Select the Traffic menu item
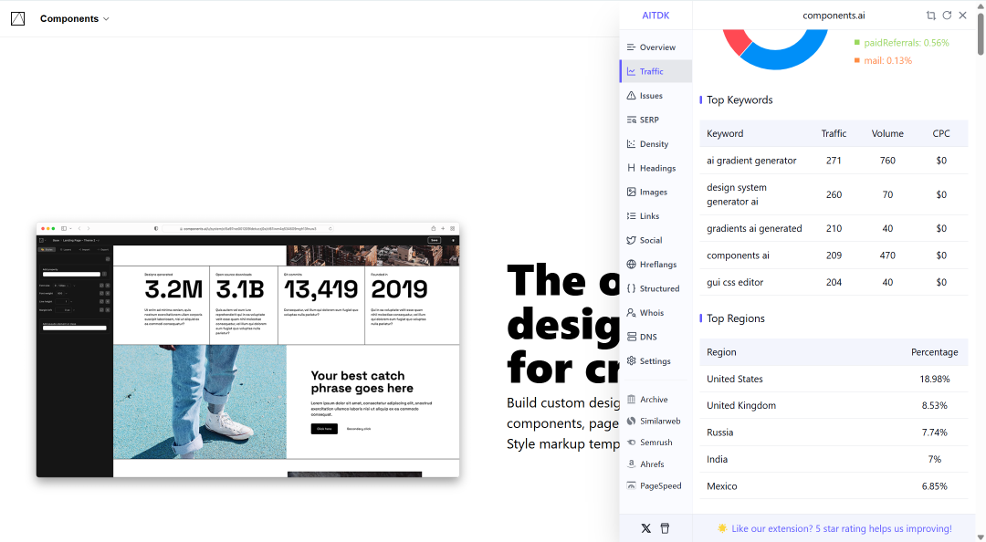 click(x=656, y=71)
